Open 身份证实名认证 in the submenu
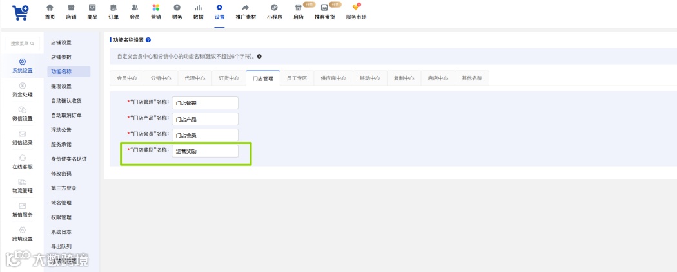The image size is (677, 272). pos(69,159)
